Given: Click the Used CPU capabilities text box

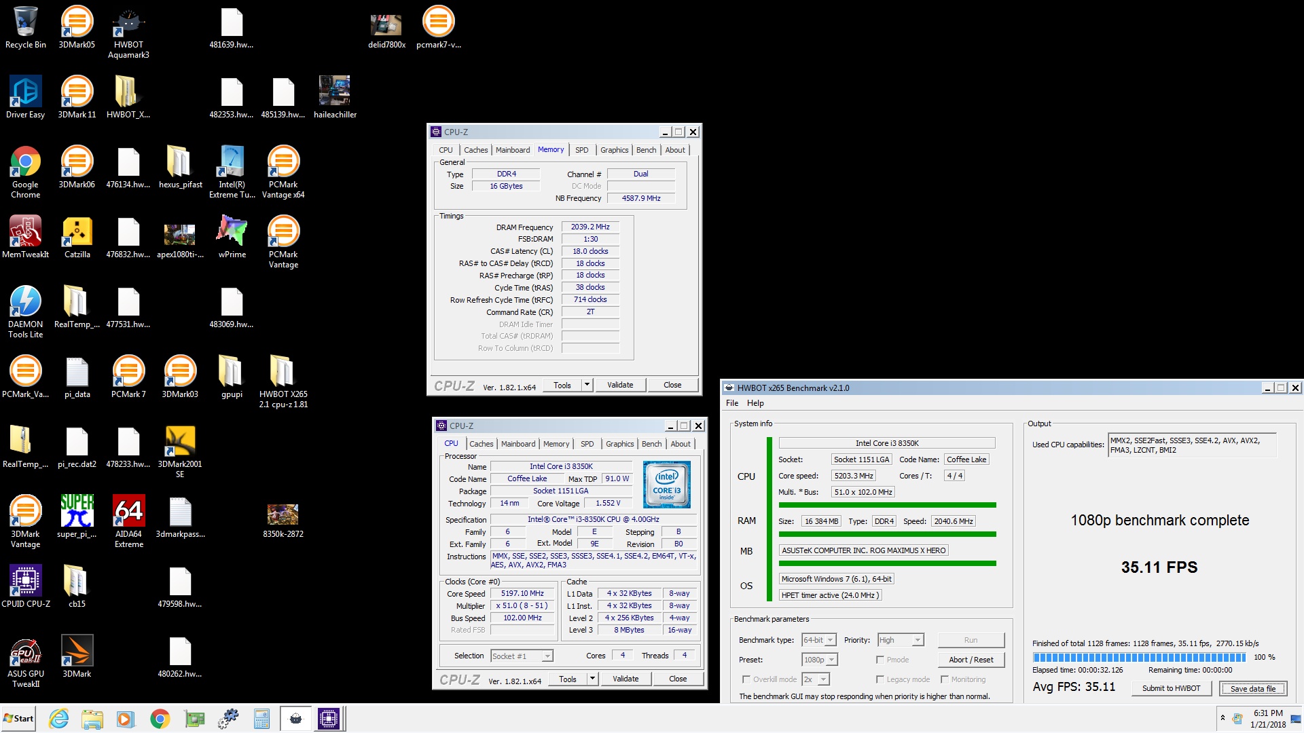Looking at the screenshot, I should point(1193,445).
